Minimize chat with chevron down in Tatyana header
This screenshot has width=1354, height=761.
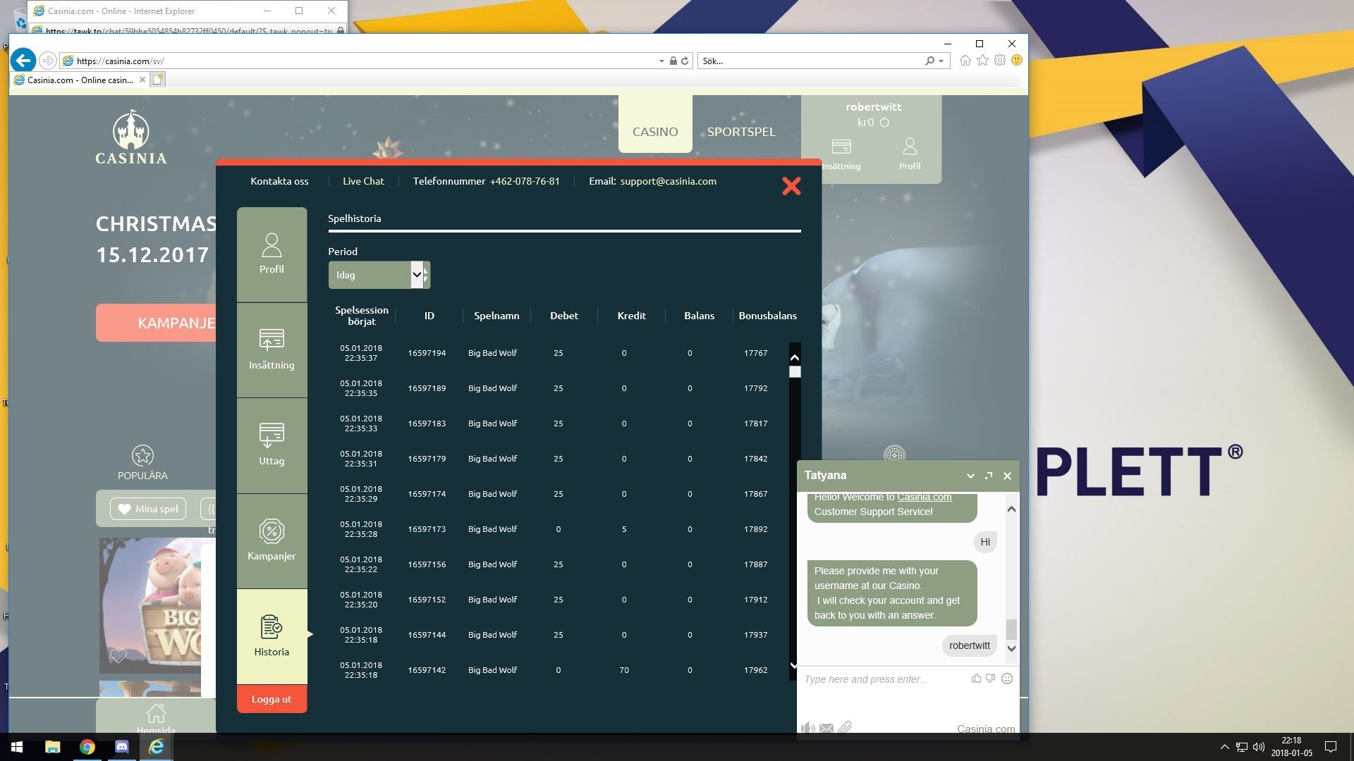pos(970,476)
